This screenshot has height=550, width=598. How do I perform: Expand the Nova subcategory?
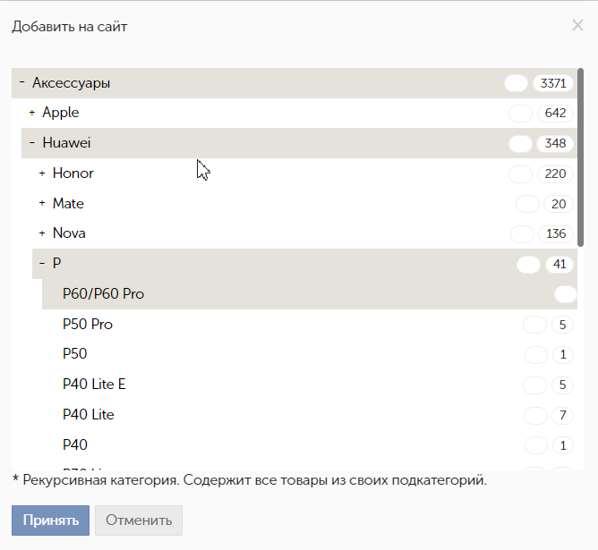pos(42,233)
